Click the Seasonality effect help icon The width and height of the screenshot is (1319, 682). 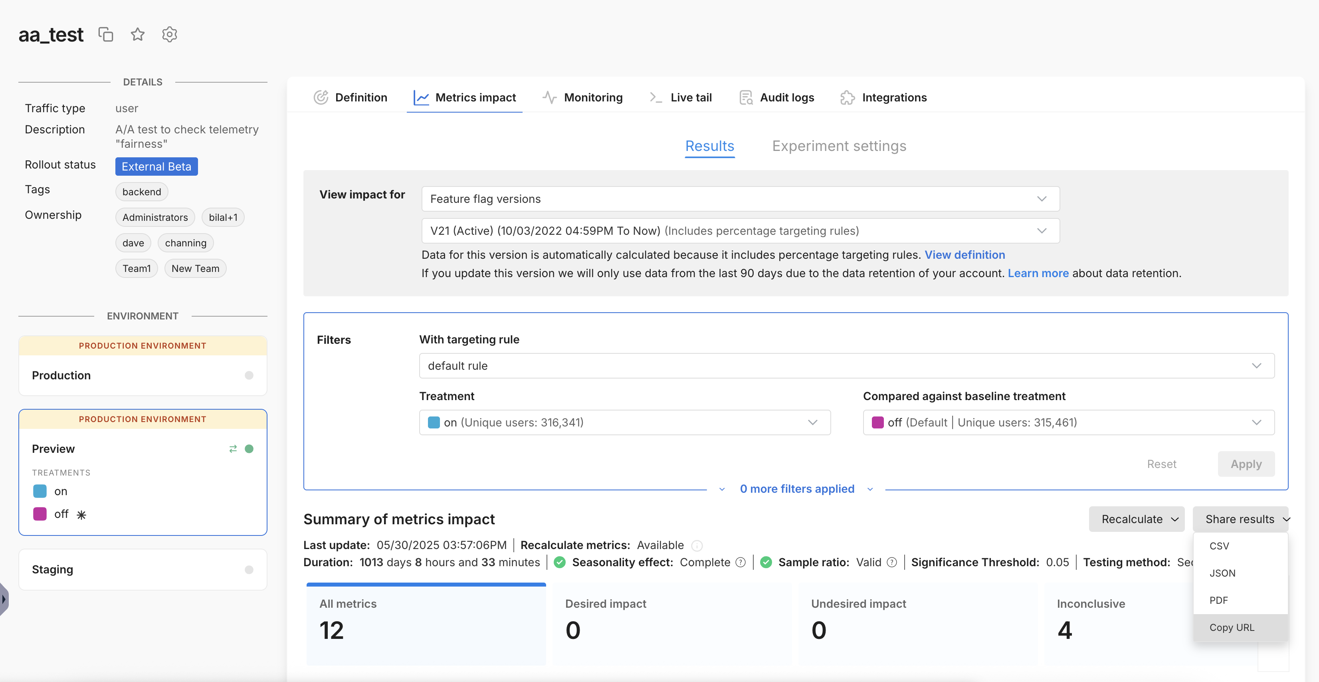741,562
